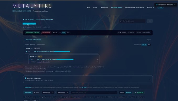Click the active permission public key
178x101 pixels.
(x=56, y=59)
